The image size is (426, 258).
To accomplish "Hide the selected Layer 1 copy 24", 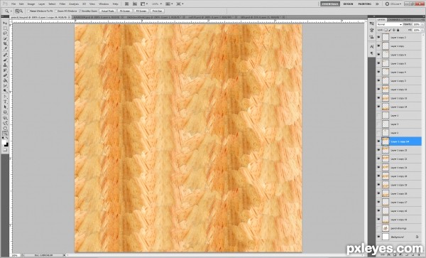I will coord(378,141).
